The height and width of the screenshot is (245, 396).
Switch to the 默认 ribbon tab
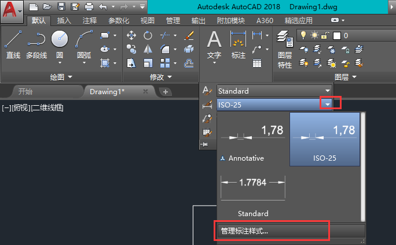tap(39, 20)
